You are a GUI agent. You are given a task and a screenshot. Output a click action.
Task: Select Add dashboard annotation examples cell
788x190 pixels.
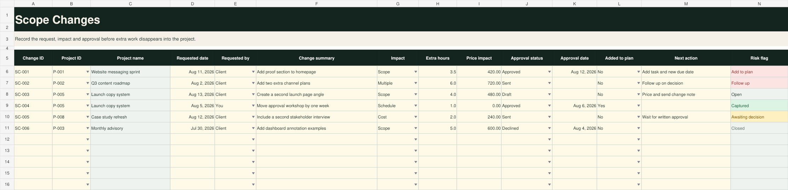coord(317,128)
